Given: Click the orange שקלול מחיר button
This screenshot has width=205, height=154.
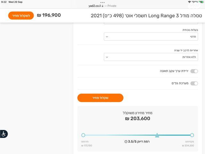Looking at the screenshot, I should click(100, 98).
